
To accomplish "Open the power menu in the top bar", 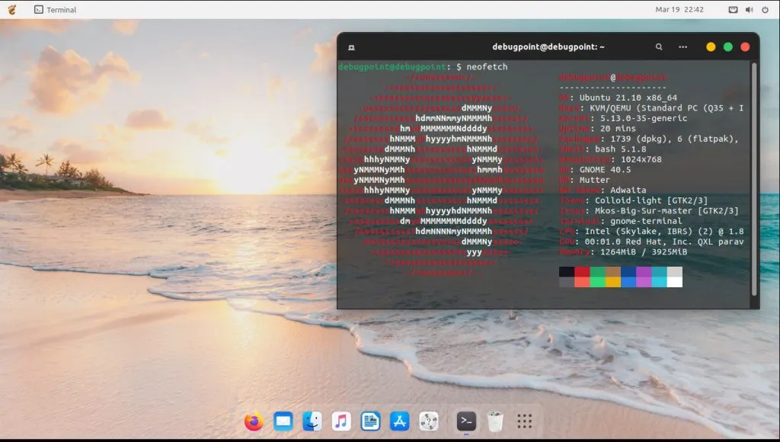I will click(764, 9).
